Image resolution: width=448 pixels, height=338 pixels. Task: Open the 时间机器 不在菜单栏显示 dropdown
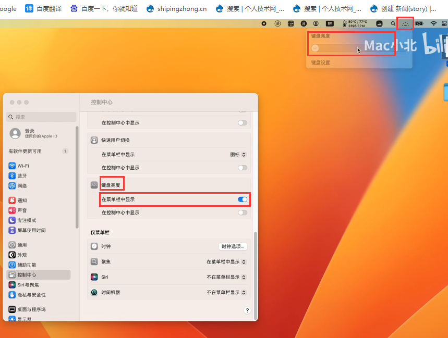point(226,292)
